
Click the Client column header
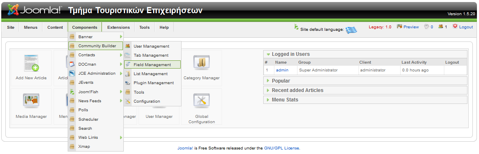365,62
